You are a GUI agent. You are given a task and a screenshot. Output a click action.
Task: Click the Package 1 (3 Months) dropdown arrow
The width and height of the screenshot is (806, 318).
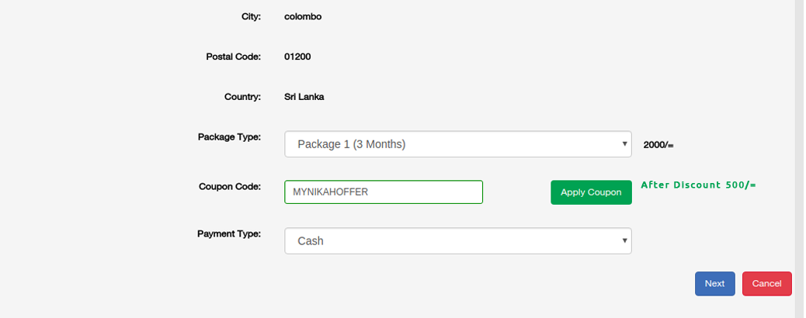(x=625, y=144)
